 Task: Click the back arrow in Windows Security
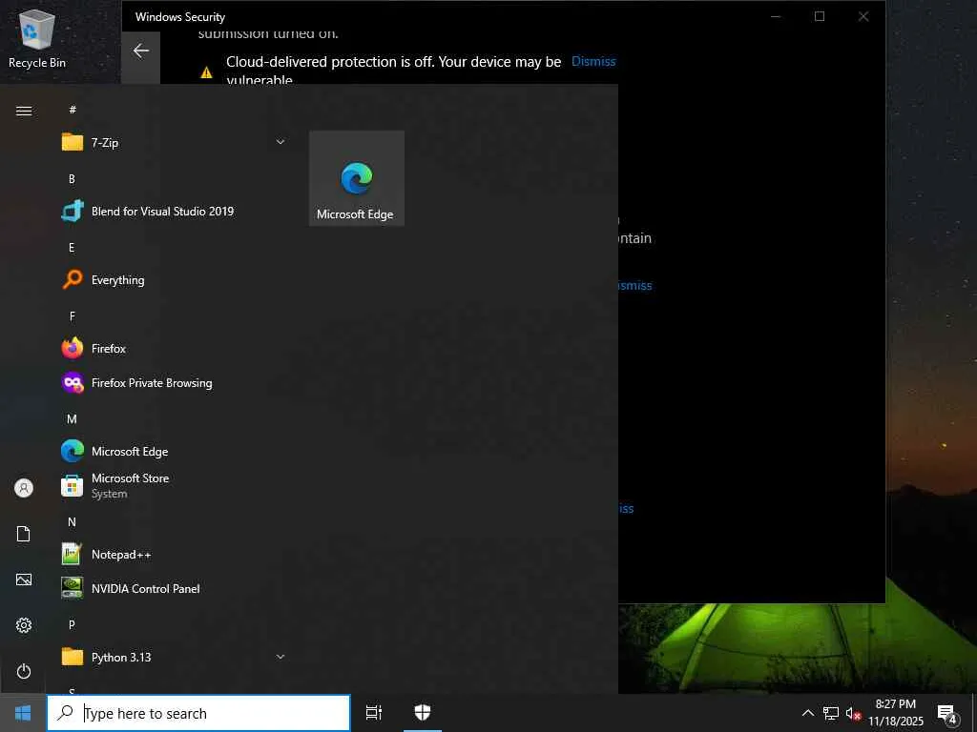coord(141,51)
